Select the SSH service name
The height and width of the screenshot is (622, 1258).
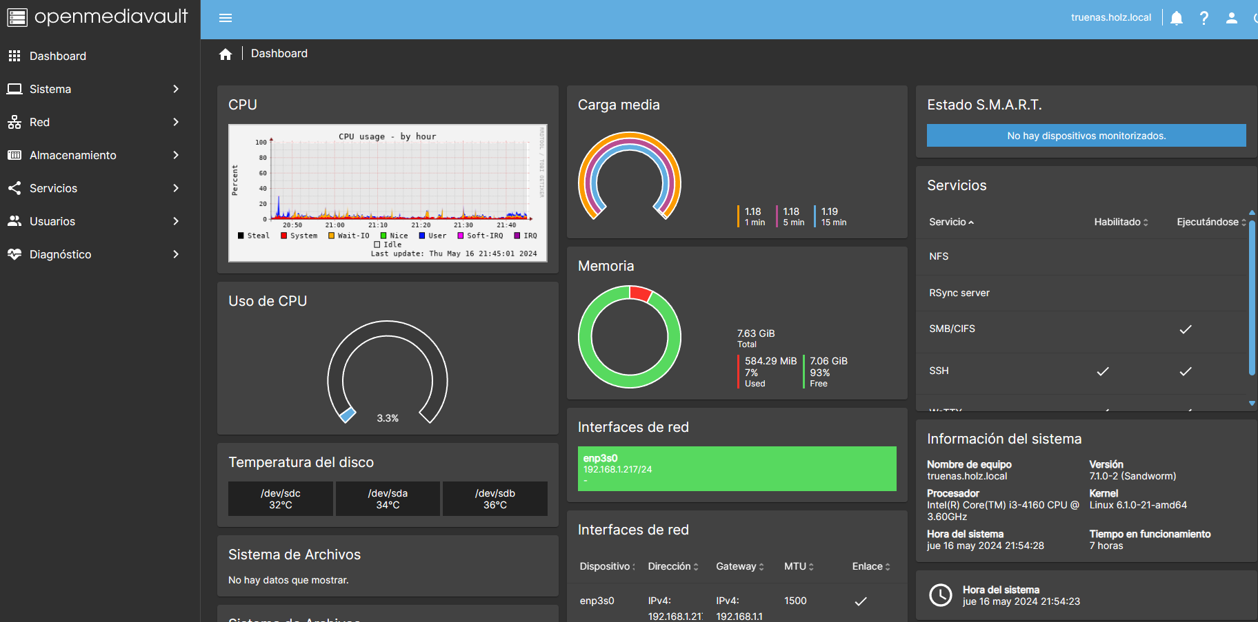tap(939, 371)
